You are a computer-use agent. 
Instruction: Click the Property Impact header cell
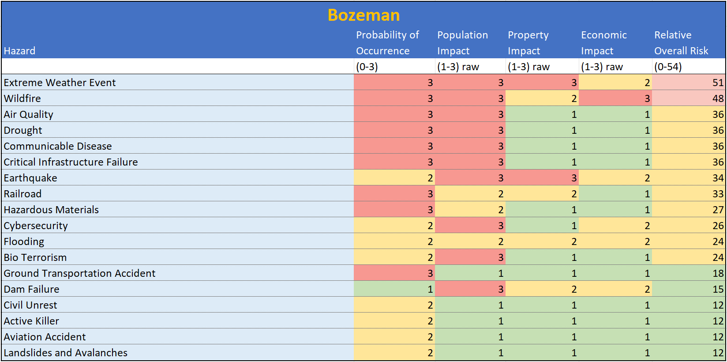528,43
